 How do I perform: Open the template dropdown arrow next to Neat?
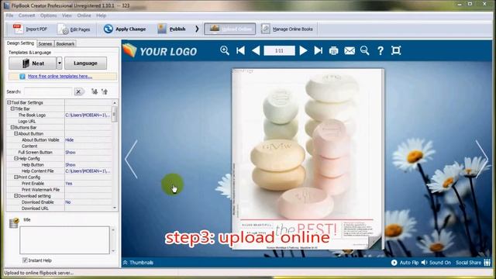tap(59, 64)
